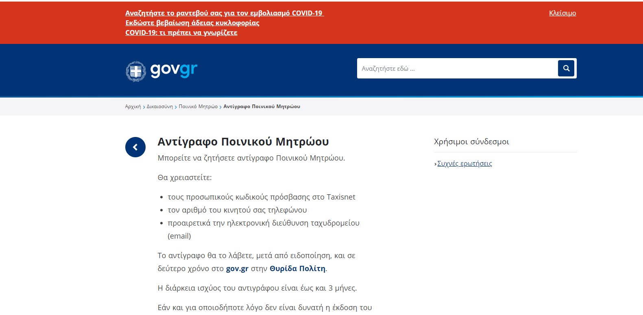Go to Ποινικό Μητρώο breadcrumb item

click(x=198, y=106)
